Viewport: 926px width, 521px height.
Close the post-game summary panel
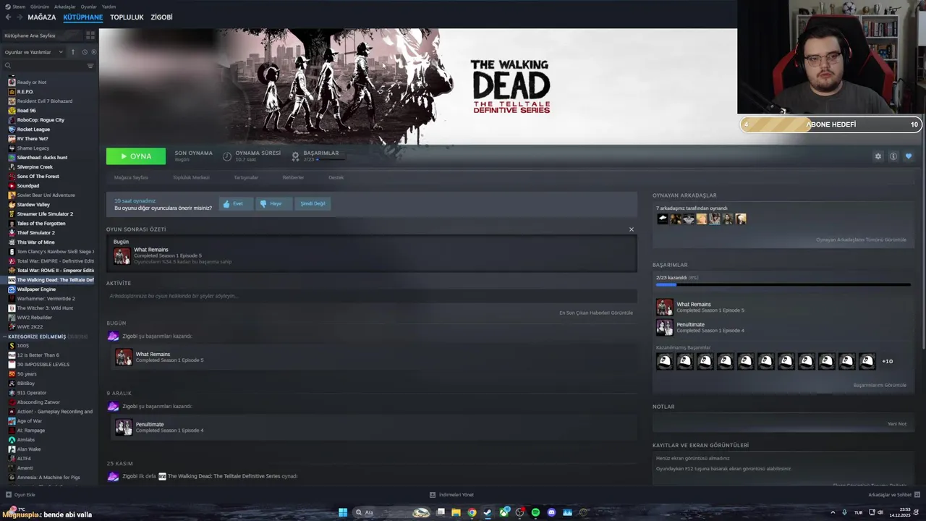(x=631, y=229)
